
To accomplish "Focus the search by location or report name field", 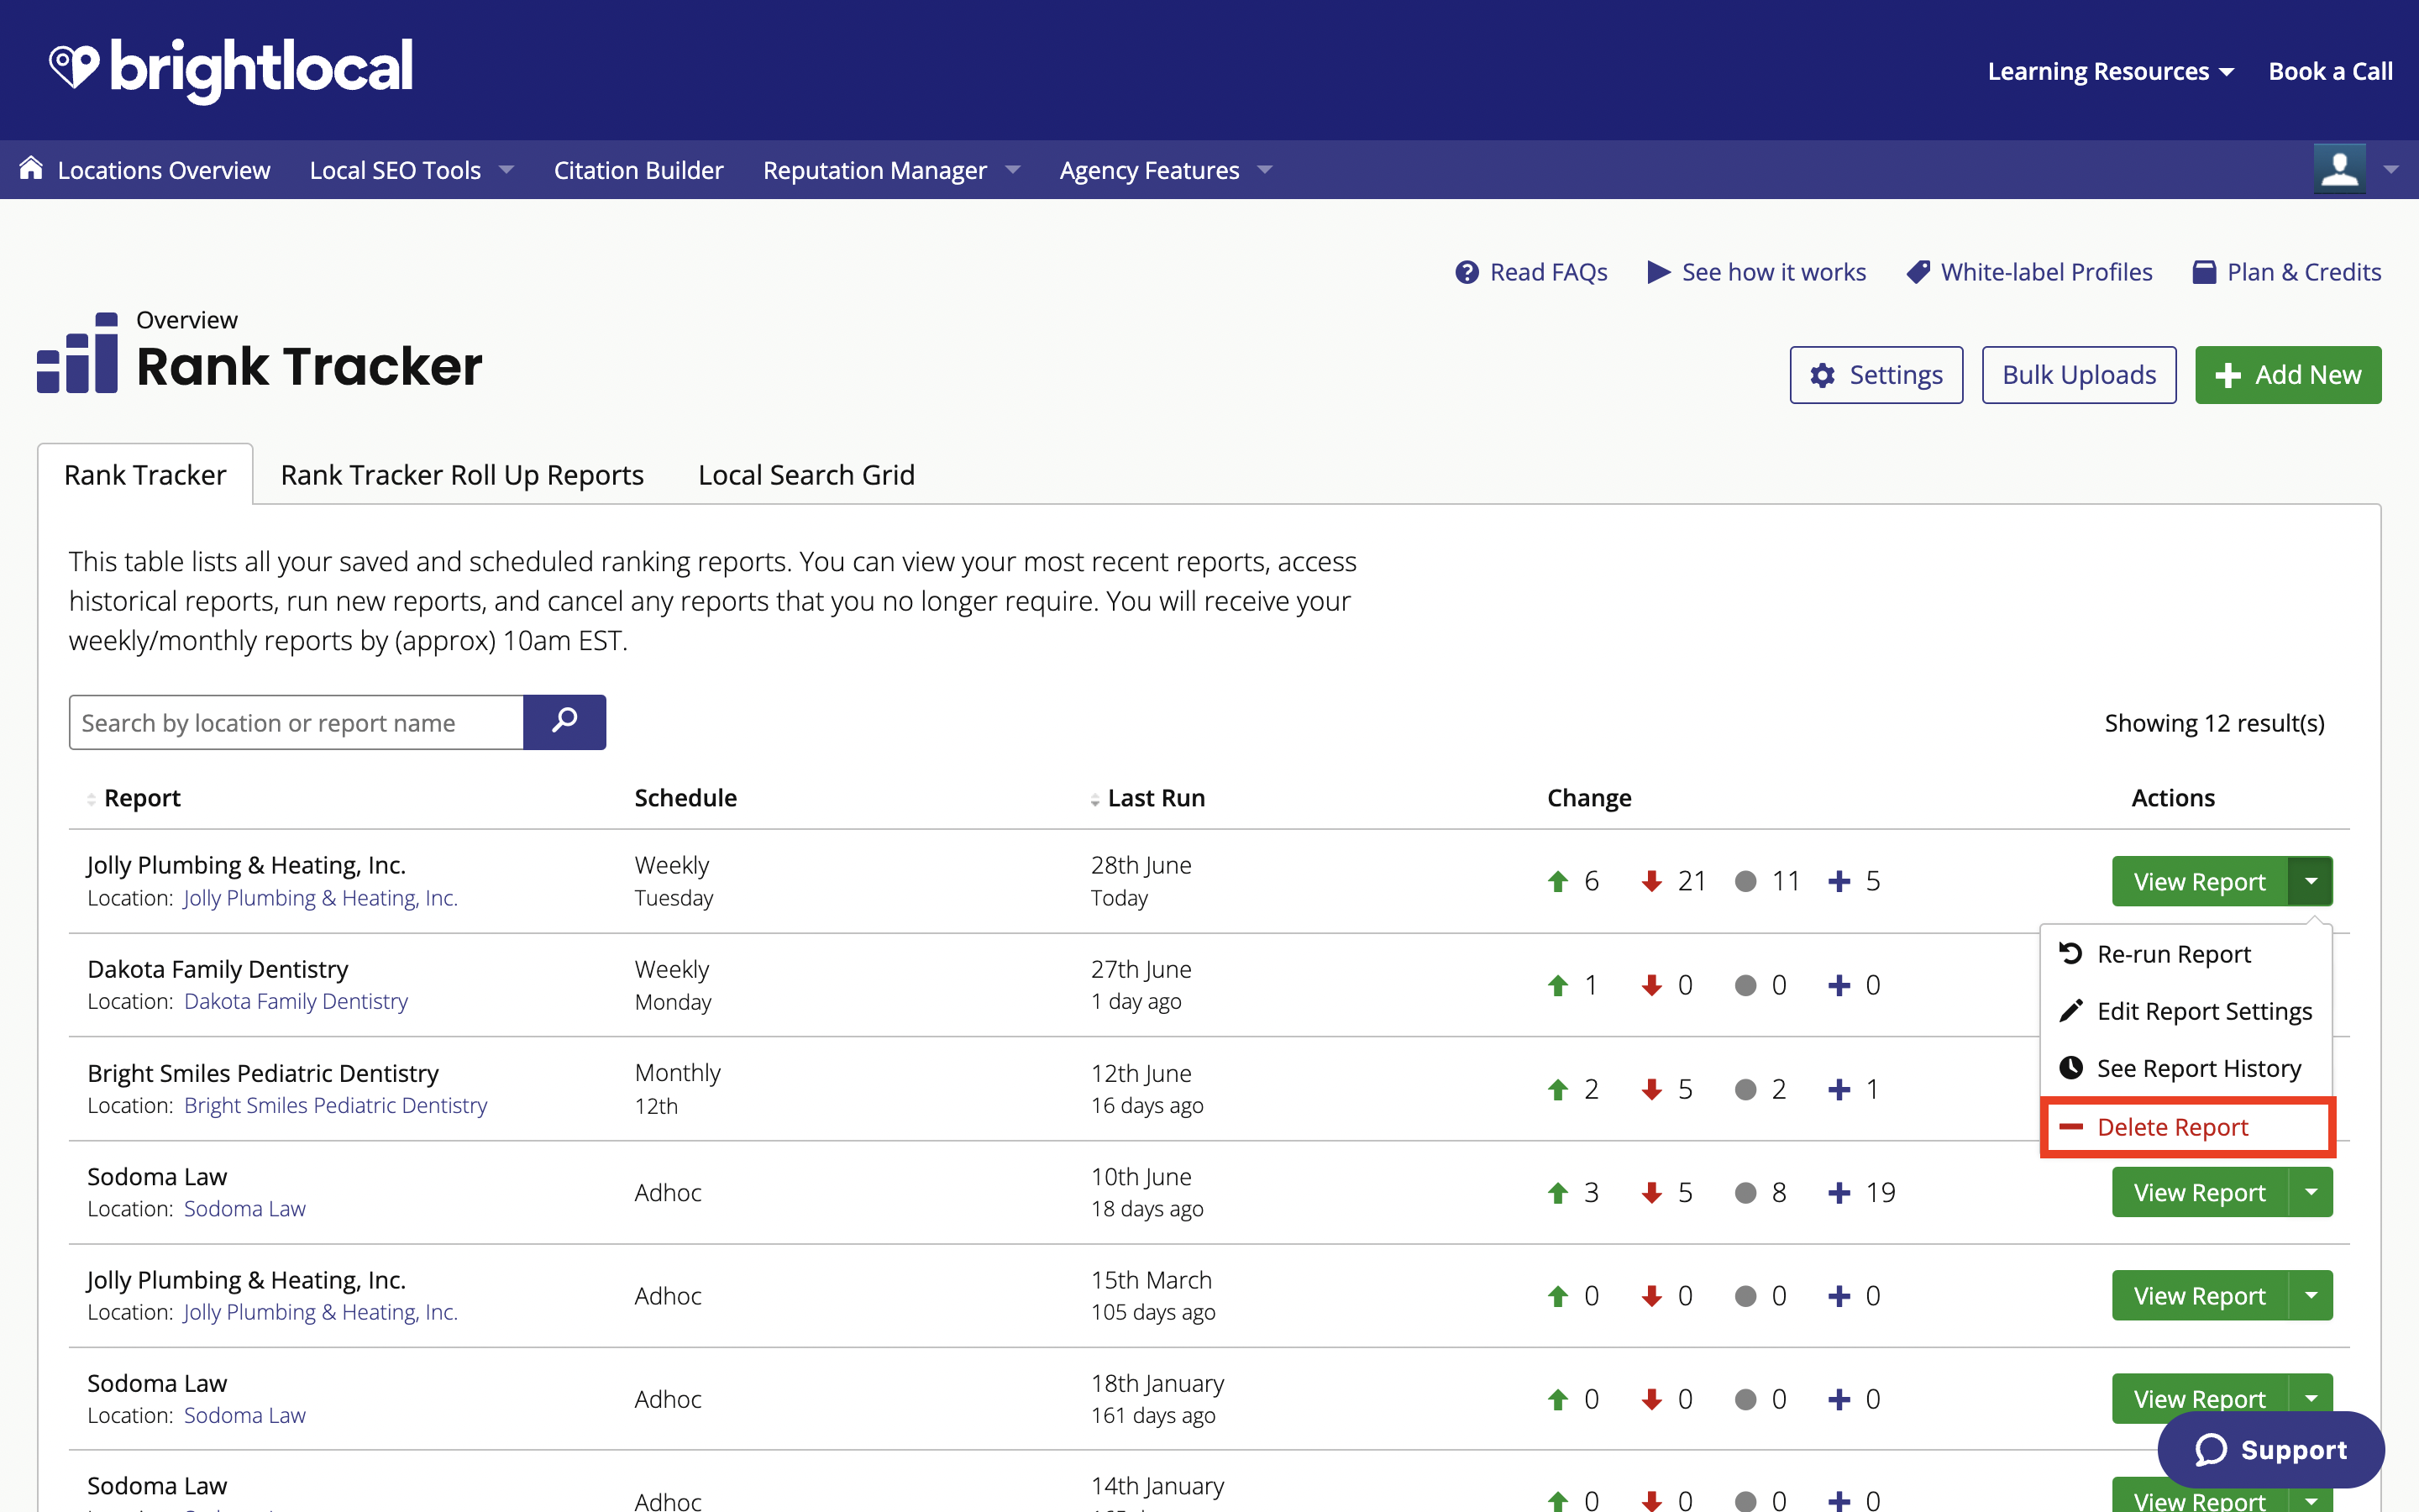I will 296,722.
